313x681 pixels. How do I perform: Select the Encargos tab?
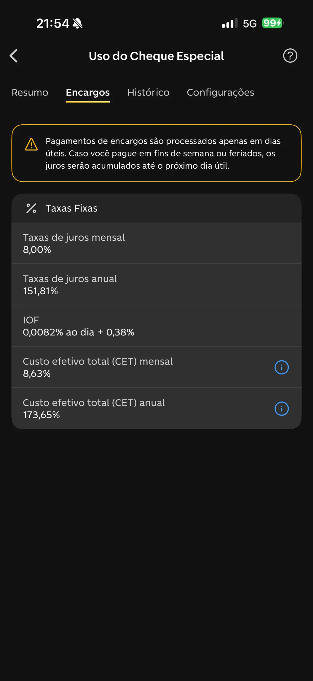[x=88, y=92]
